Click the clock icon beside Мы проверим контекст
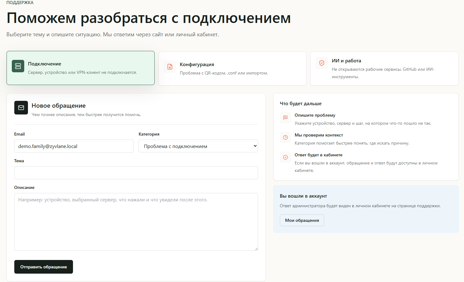The image size is (464, 282). click(285, 137)
